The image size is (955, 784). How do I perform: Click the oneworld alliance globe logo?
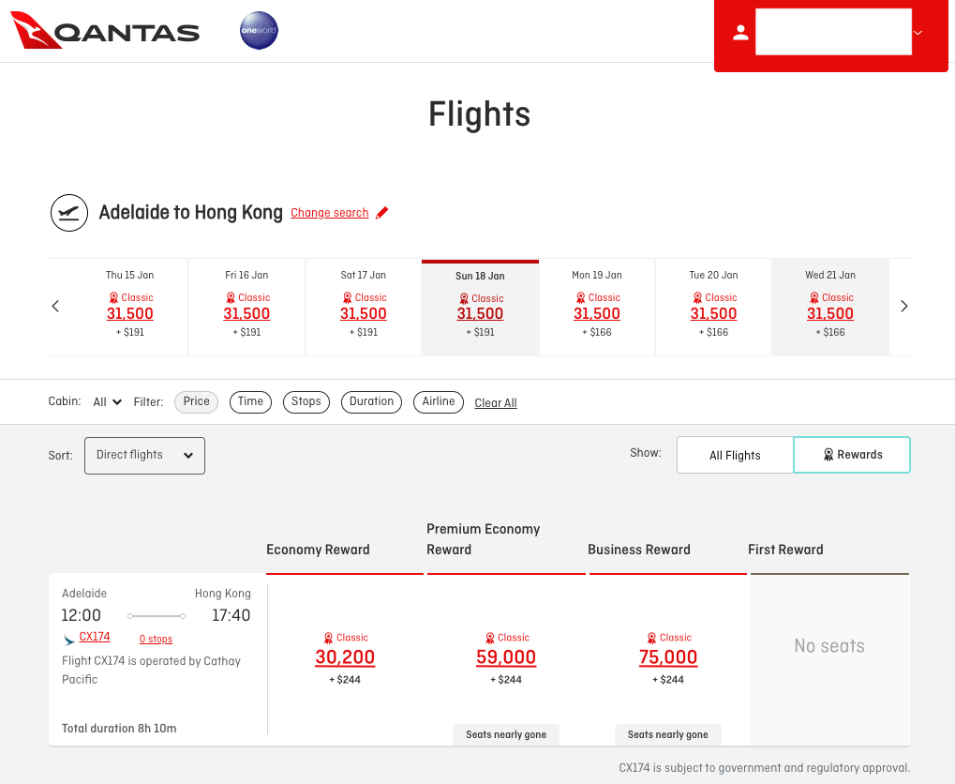click(x=259, y=31)
